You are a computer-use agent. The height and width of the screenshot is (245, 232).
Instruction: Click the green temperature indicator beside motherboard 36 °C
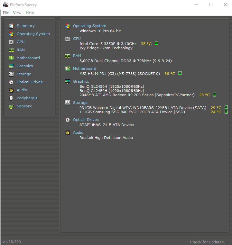(x=180, y=73)
